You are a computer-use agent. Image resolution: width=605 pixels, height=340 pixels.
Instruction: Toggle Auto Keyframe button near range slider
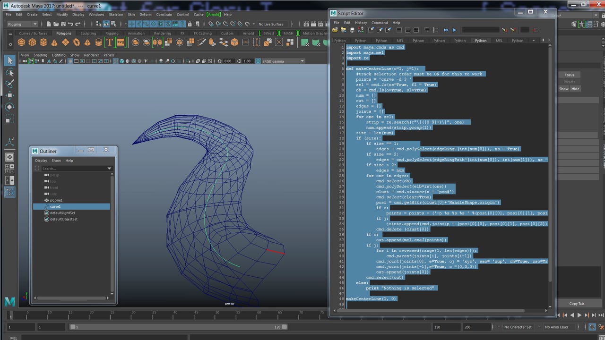pyautogui.click(x=592, y=327)
